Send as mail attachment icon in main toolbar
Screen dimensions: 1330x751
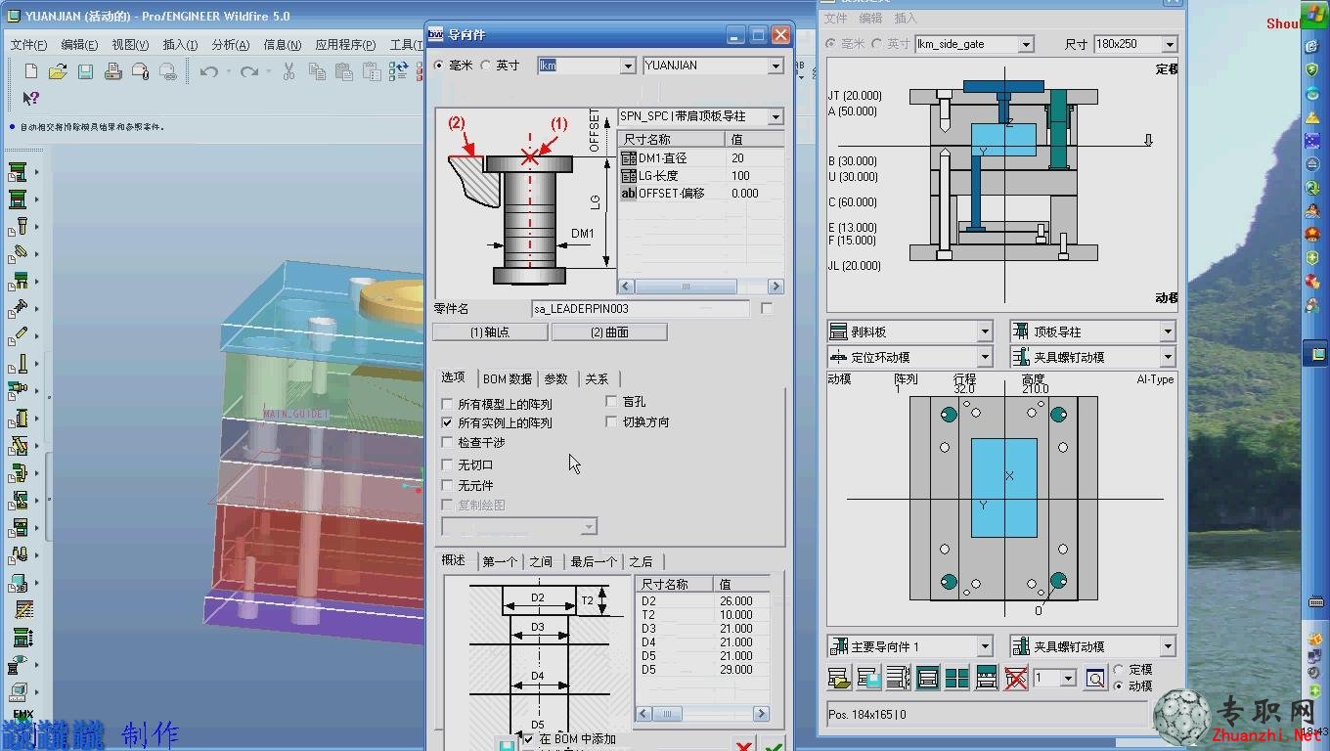point(140,71)
